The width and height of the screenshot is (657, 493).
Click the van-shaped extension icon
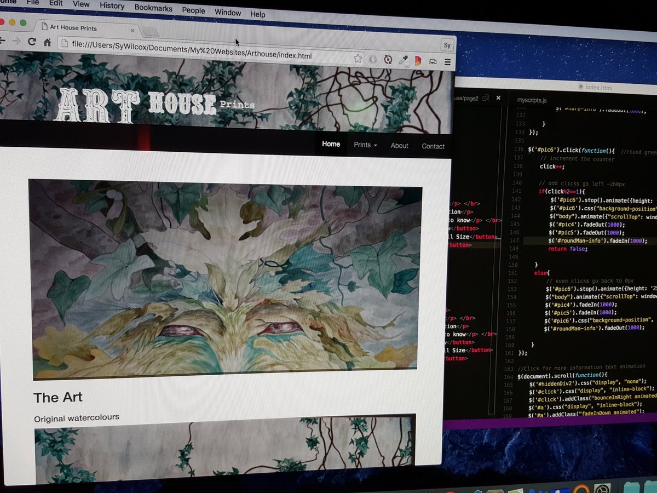(433, 60)
